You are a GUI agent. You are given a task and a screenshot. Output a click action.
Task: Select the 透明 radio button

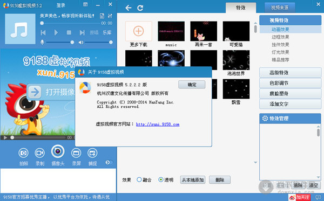(x=160, y=179)
